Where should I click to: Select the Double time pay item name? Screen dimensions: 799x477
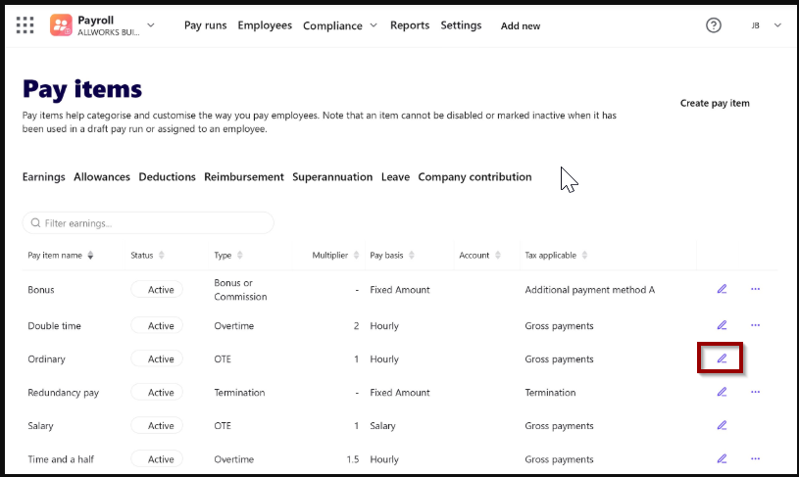click(54, 326)
